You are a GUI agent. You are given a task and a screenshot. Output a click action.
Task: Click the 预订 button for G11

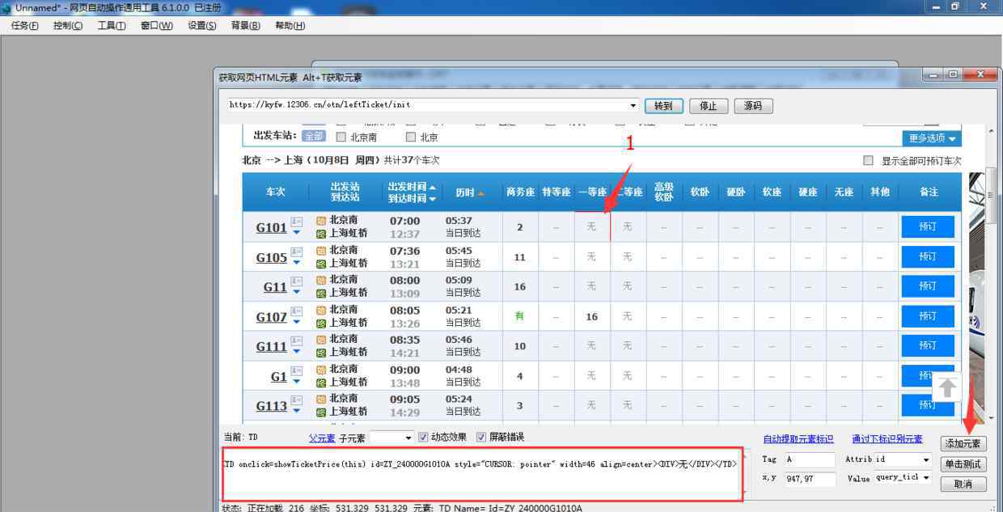pos(928,286)
